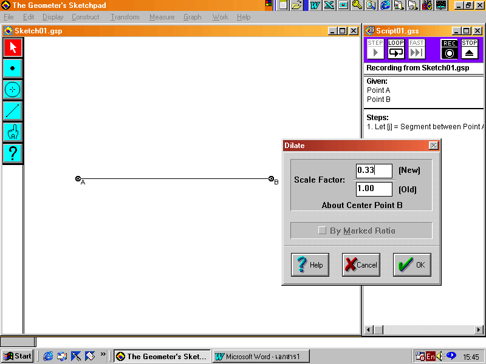Click the task scheduler tray icon
The height and width of the screenshot is (364, 486).
coord(420,357)
